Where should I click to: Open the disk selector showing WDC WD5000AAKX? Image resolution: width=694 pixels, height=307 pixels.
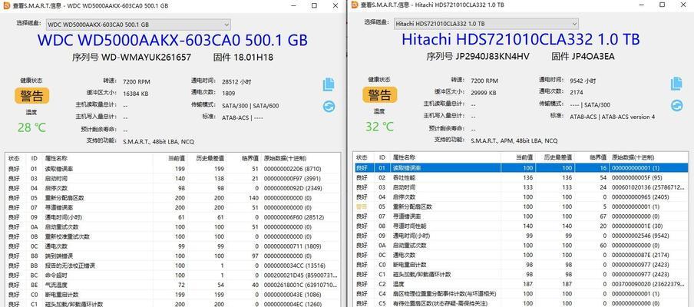click(x=138, y=25)
